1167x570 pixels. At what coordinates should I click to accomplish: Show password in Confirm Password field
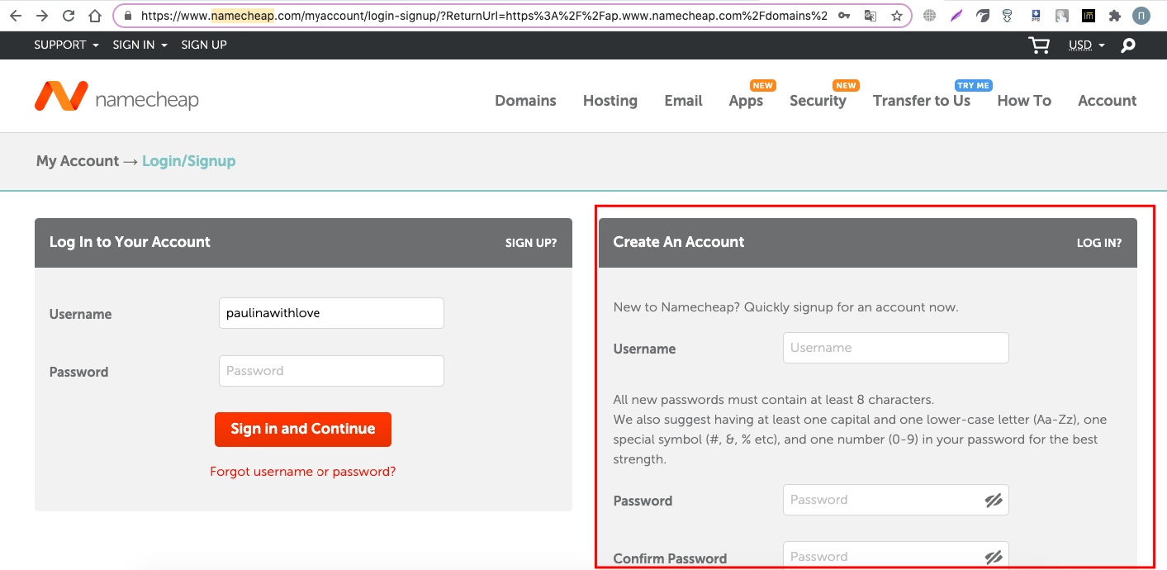pos(994,558)
